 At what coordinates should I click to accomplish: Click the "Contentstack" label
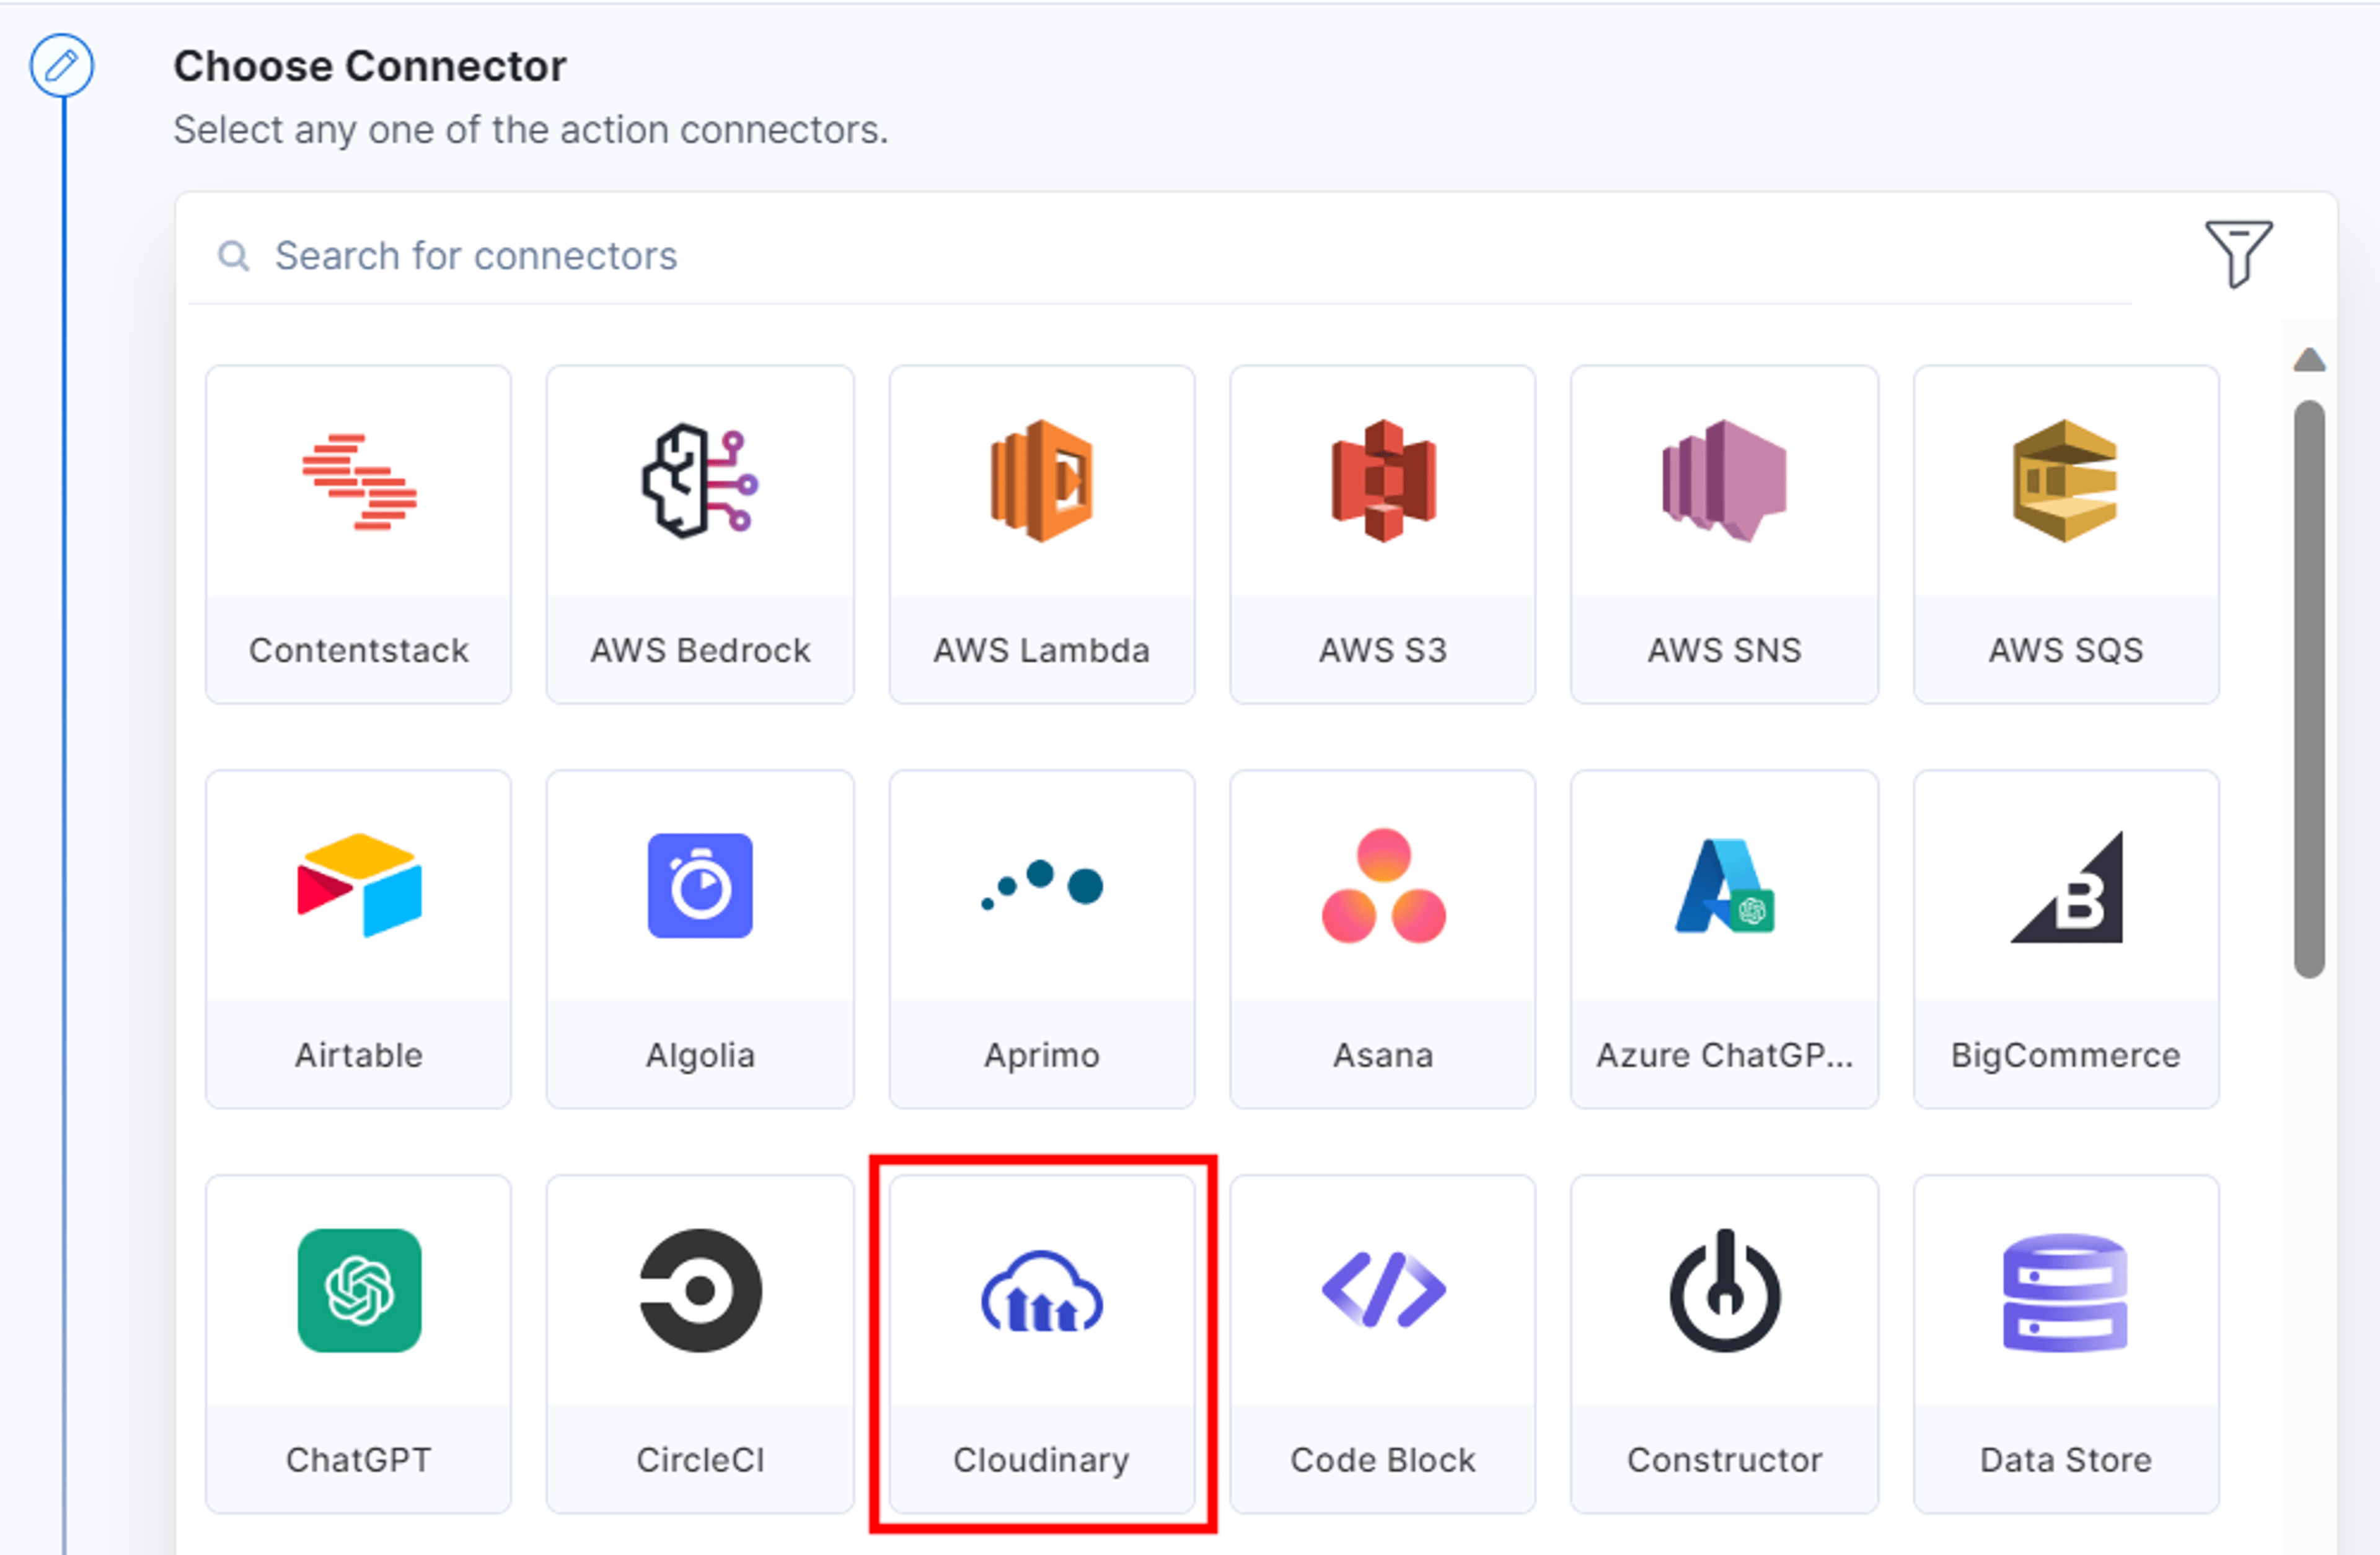point(359,650)
